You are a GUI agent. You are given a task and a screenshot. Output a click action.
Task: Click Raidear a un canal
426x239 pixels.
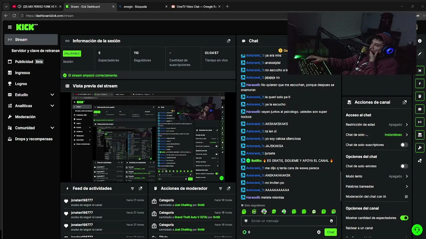(359, 228)
